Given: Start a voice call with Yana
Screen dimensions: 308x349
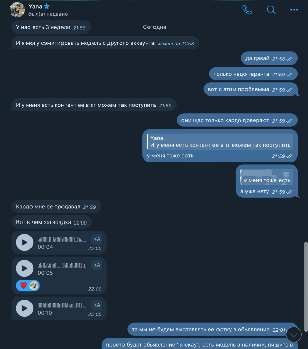Looking at the screenshot, I should (247, 10).
